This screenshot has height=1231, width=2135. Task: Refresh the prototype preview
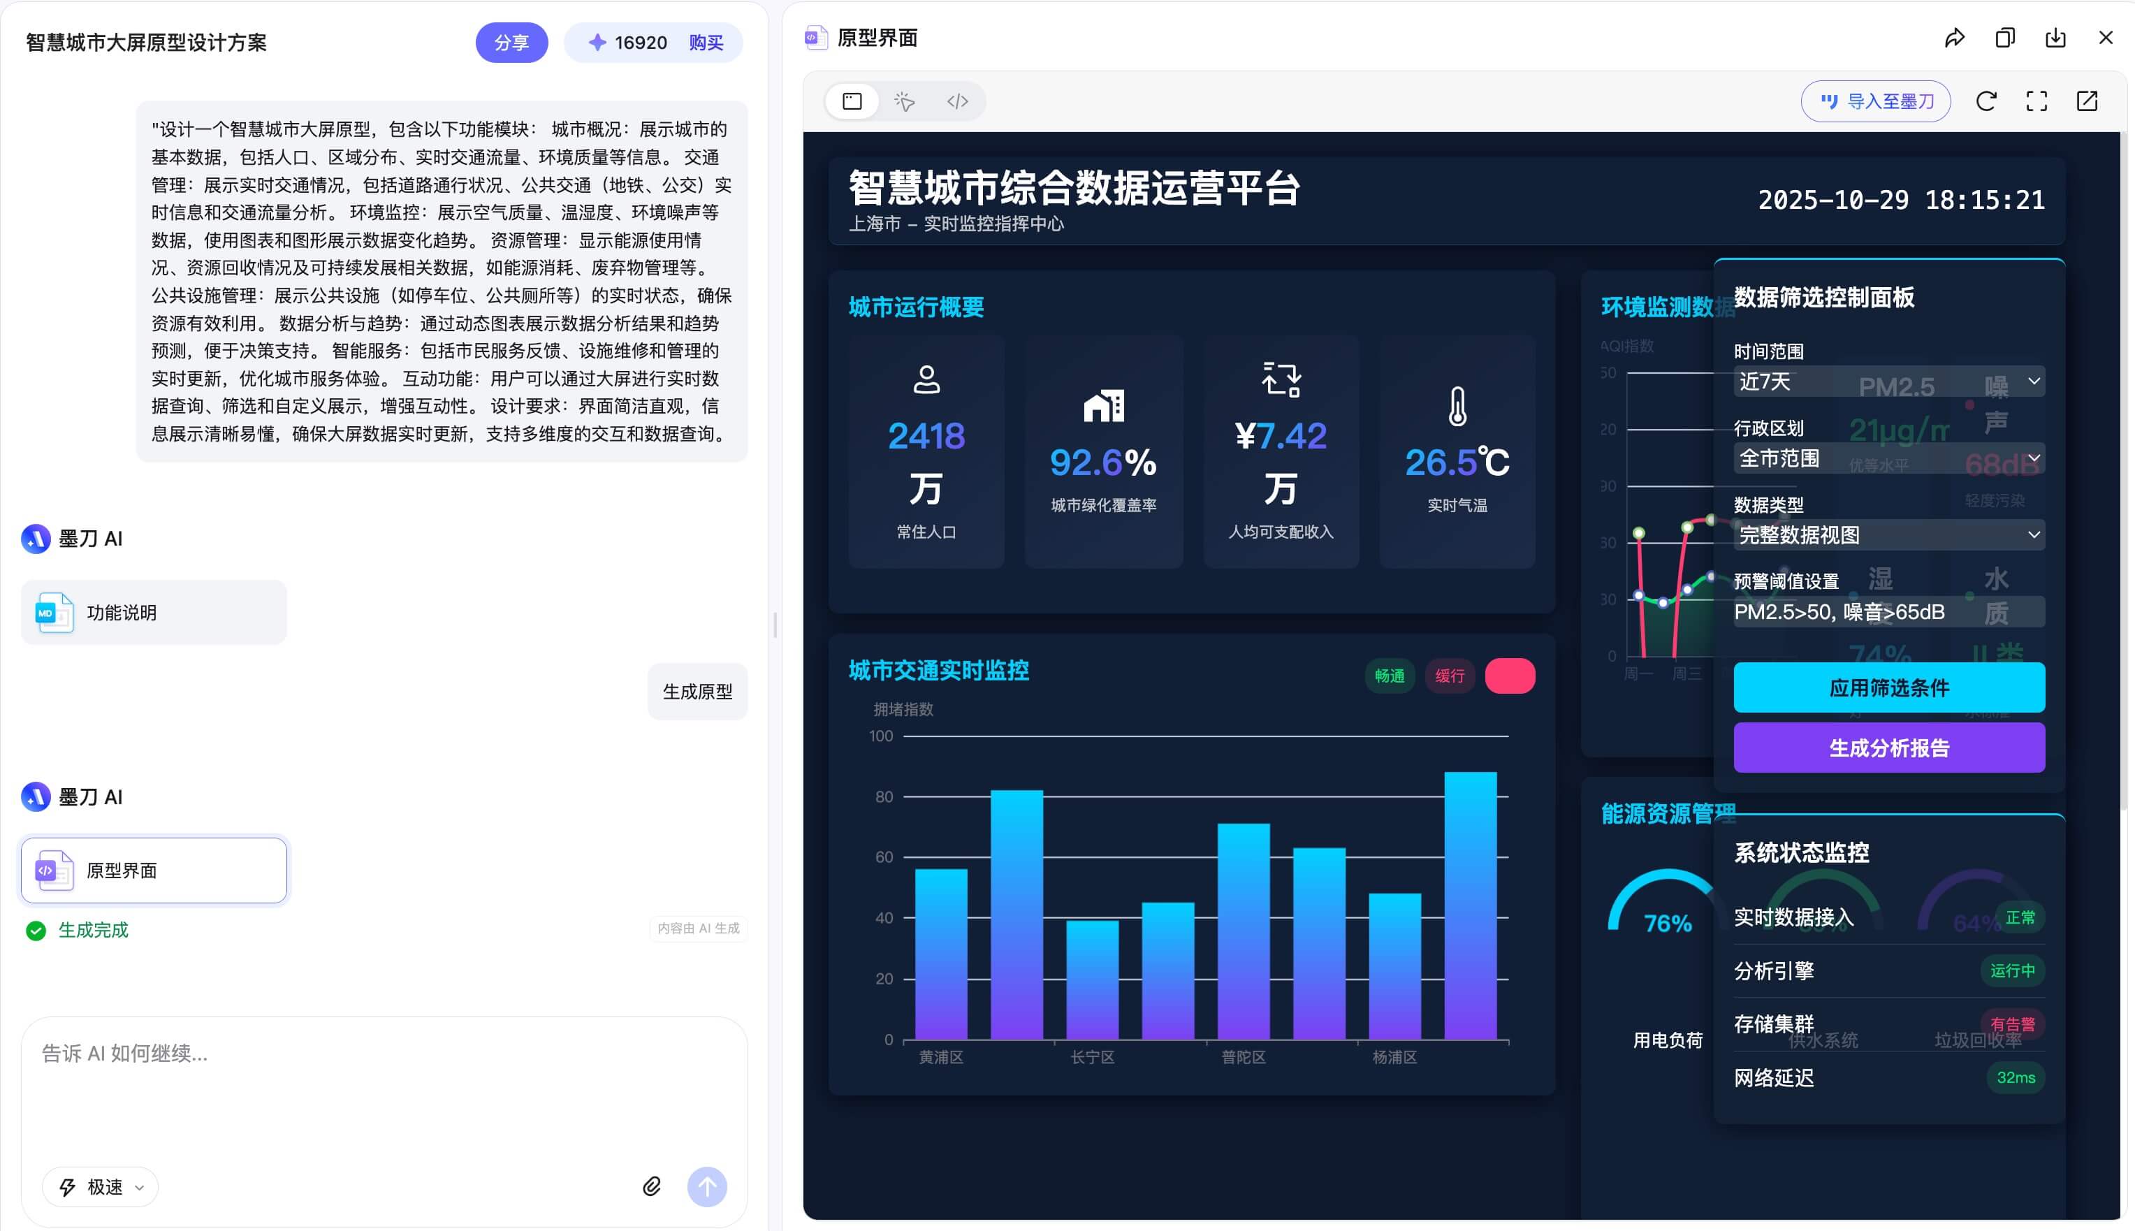click(1985, 101)
